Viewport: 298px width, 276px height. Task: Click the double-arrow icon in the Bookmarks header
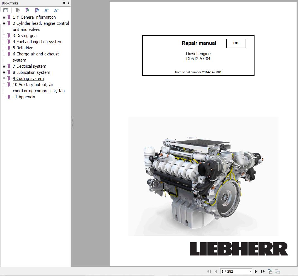[64, 3]
